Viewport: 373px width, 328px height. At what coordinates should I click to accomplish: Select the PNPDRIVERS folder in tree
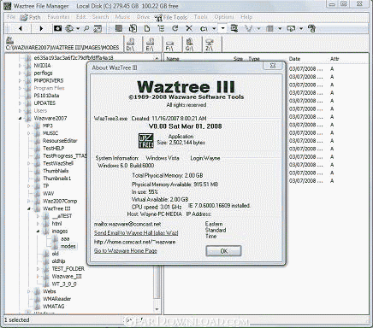(49, 80)
